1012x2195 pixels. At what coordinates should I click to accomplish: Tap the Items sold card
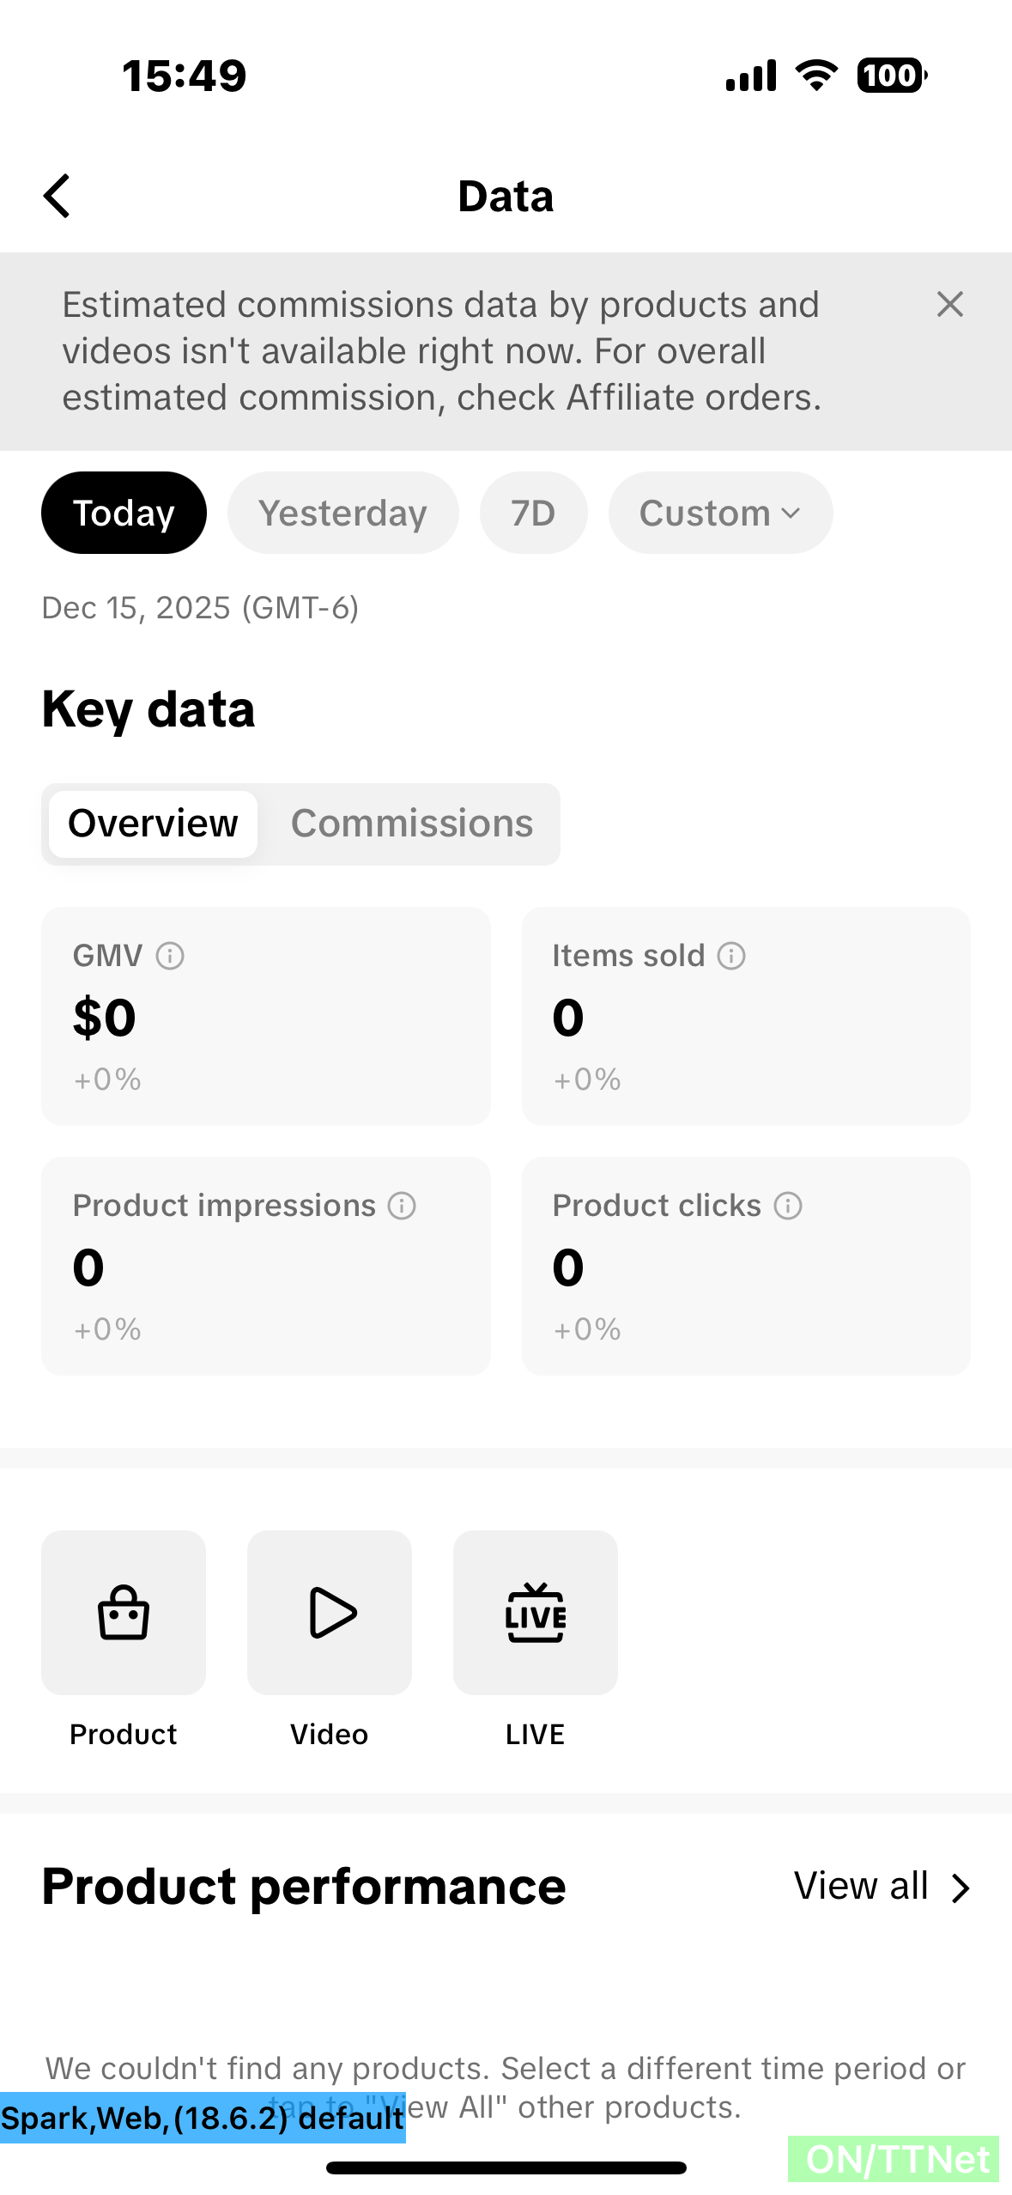point(746,1016)
